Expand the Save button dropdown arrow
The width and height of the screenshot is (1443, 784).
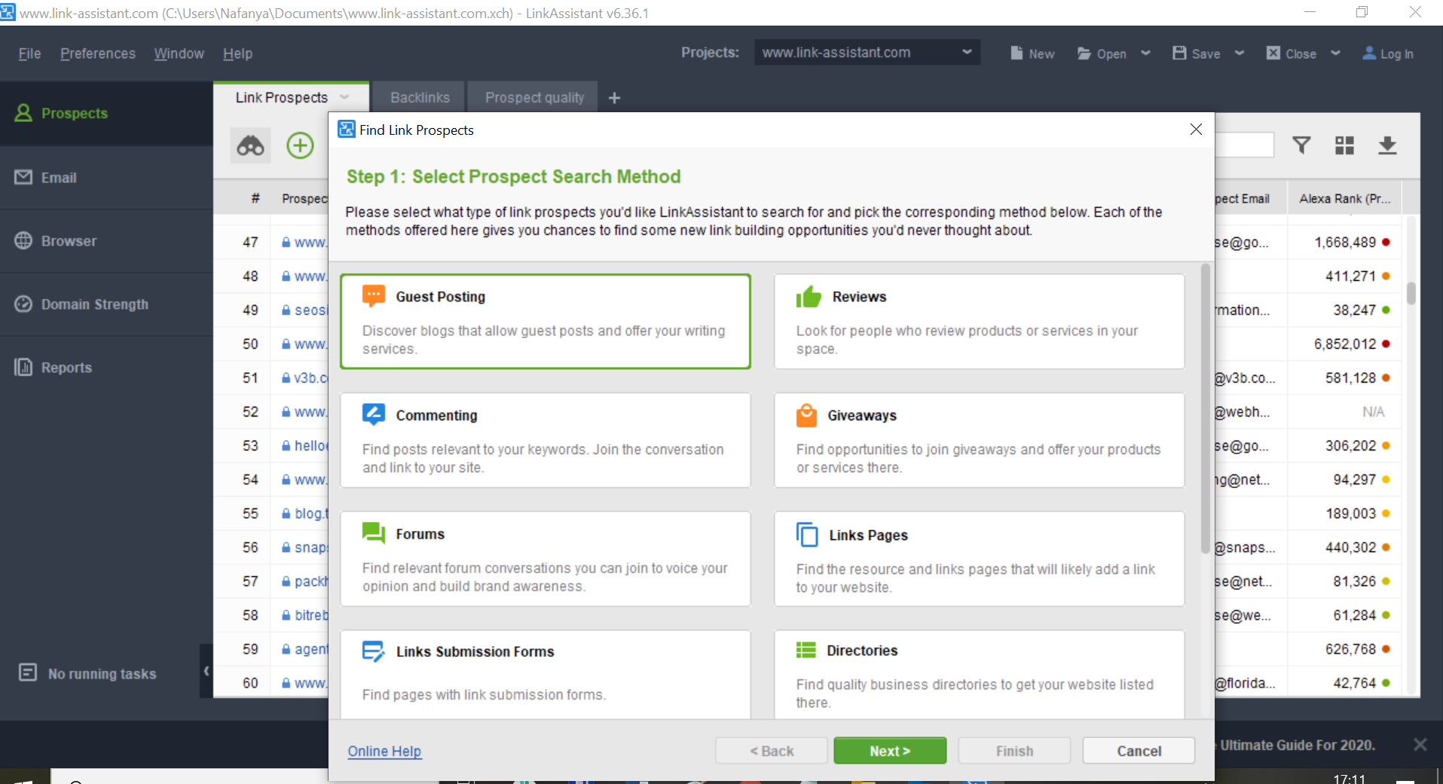point(1240,53)
